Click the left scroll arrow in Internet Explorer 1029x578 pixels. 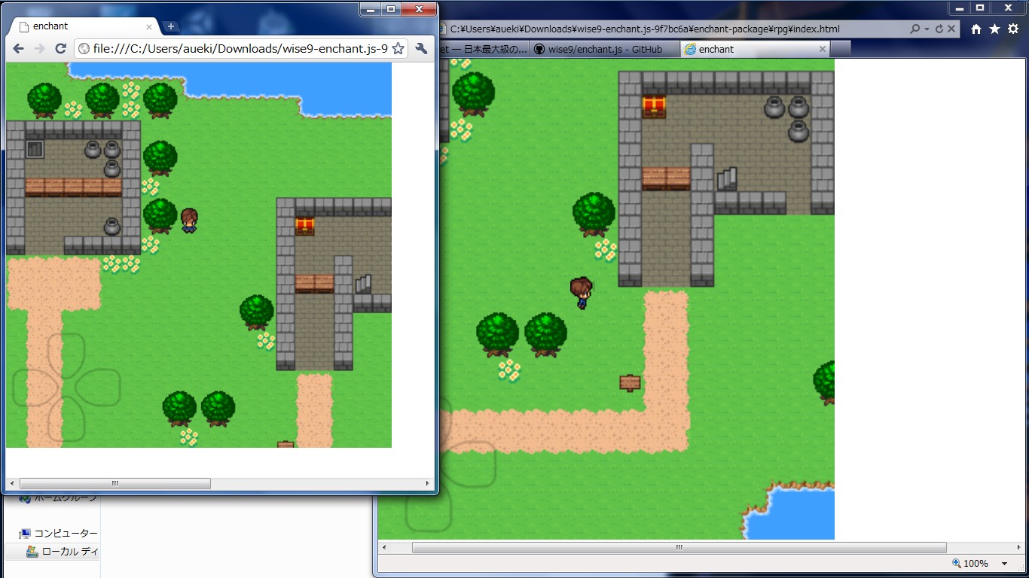[x=383, y=547]
